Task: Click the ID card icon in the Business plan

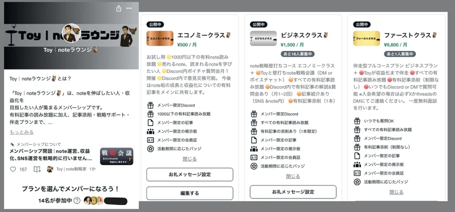Action: (x=254, y=157)
